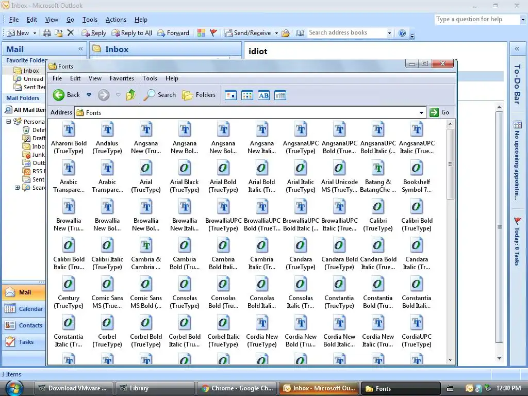This screenshot has height=396, width=528.
Task: Select the Cambria & Cambria Math font icon
Action: pyautogui.click(x=146, y=246)
